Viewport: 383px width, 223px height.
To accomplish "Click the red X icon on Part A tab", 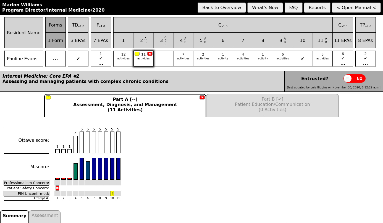I will coord(202,97).
